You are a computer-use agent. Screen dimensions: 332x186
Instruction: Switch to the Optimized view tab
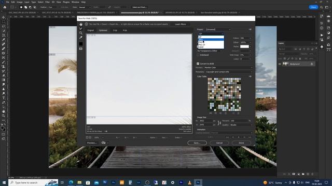103,30
